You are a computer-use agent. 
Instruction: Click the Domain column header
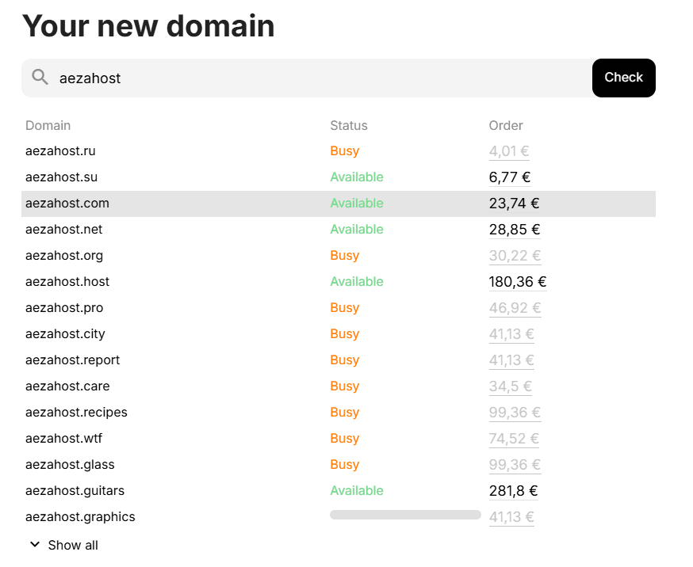[48, 125]
